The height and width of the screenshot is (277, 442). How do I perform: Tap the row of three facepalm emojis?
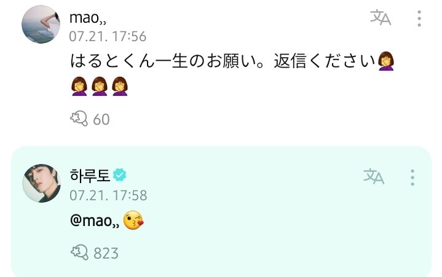click(100, 86)
